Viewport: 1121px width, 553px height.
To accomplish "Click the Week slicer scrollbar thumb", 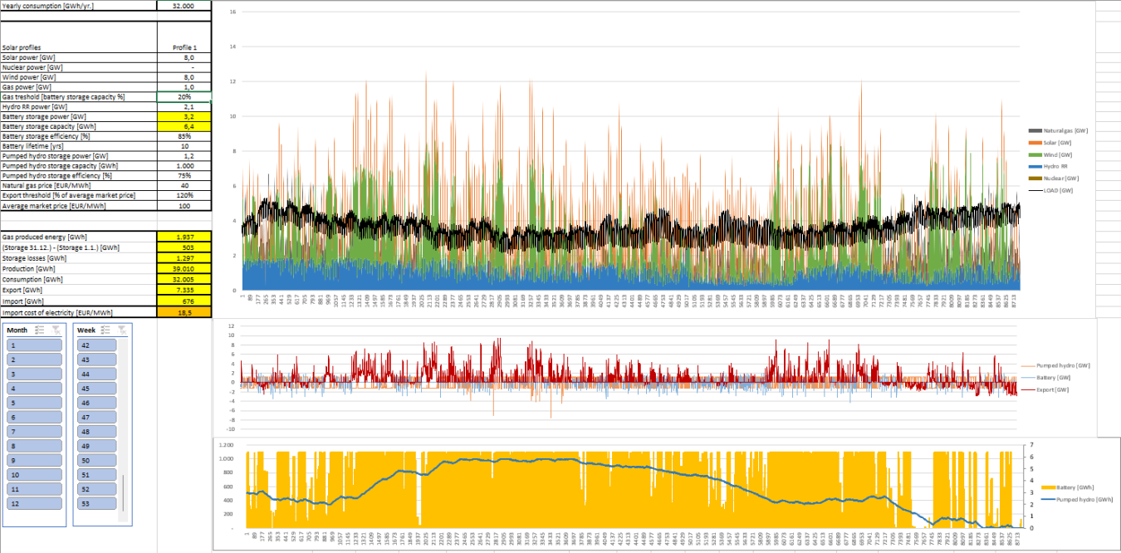I will point(123,493).
